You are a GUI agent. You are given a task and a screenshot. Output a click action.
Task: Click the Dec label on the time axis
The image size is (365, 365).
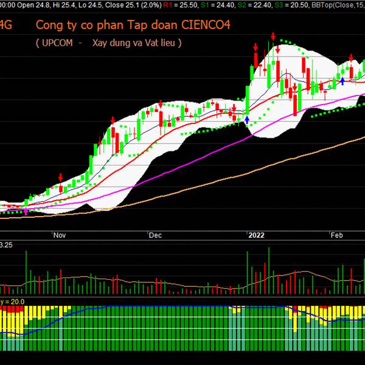coord(155,235)
